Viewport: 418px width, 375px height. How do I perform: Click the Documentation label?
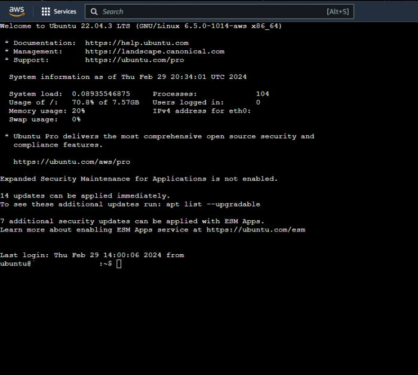click(x=45, y=42)
